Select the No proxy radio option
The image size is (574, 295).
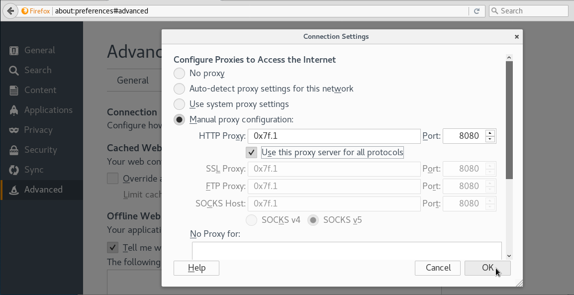(179, 74)
